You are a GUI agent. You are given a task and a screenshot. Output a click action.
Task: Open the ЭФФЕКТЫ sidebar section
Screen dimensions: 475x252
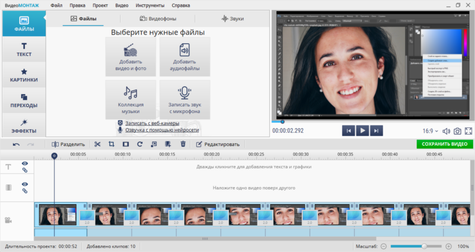pyautogui.click(x=24, y=126)
